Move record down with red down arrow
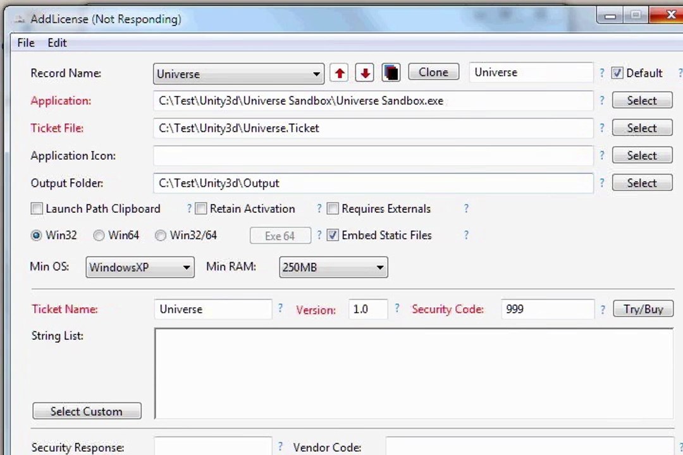 click(365, 73)
